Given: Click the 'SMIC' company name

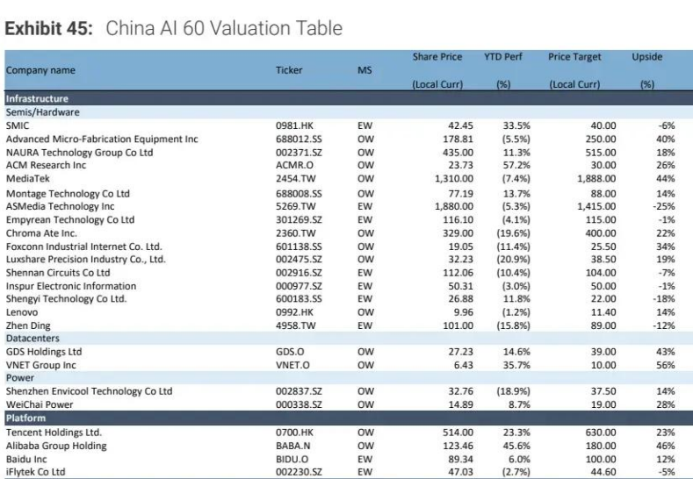Looking at the screenshot, I should [18, 125].
